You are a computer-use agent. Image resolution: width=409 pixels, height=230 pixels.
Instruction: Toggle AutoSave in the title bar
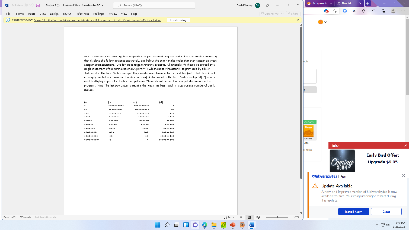point(26,5)
